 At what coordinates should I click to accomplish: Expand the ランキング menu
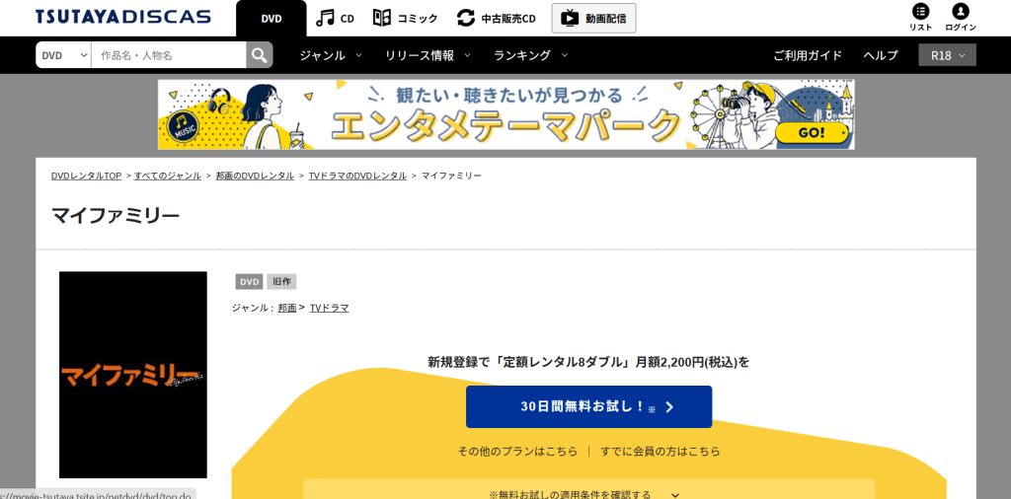coord(531,55)
